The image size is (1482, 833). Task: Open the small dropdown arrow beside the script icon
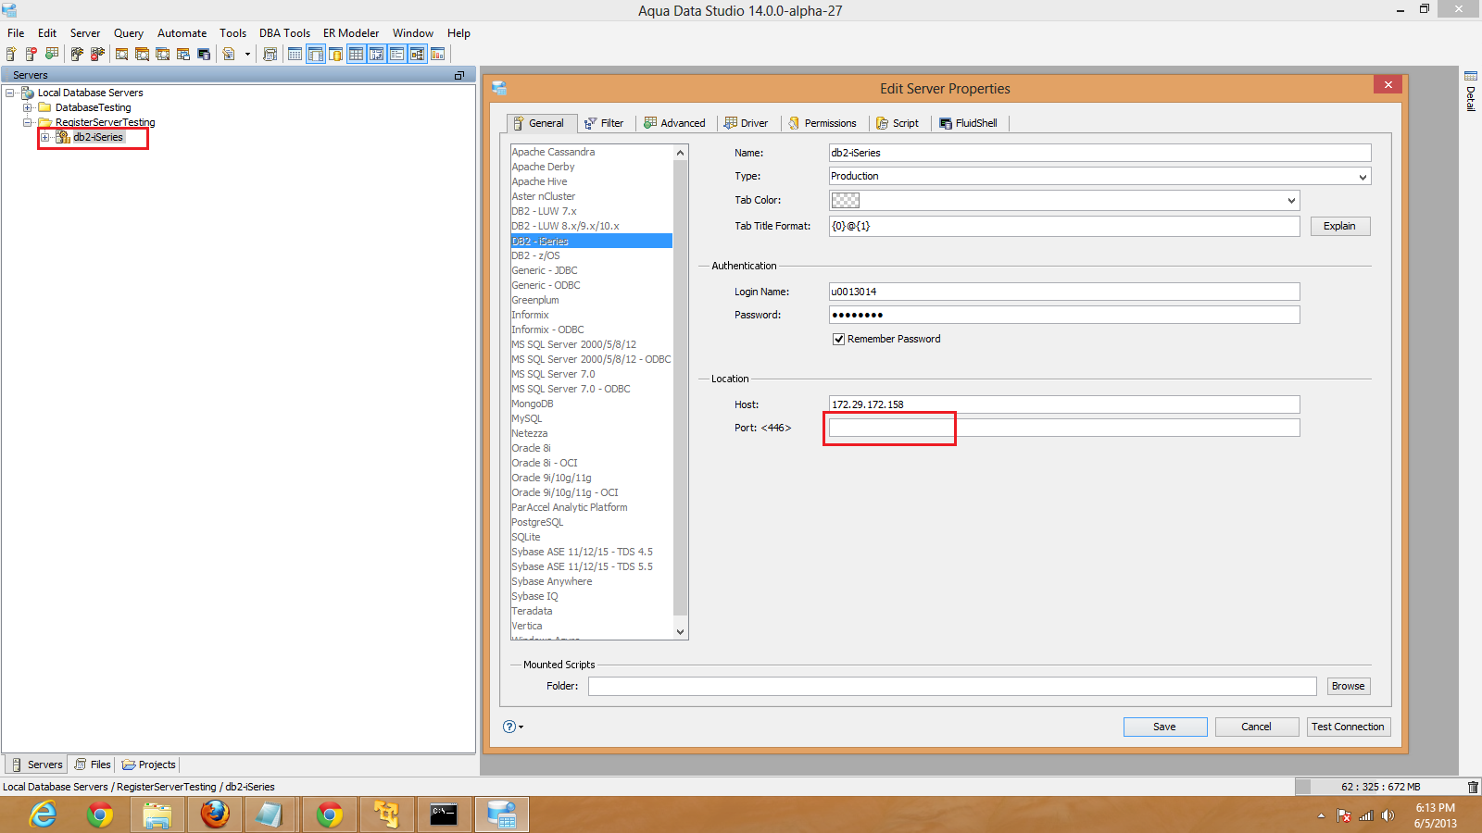(x=247, y=54)
